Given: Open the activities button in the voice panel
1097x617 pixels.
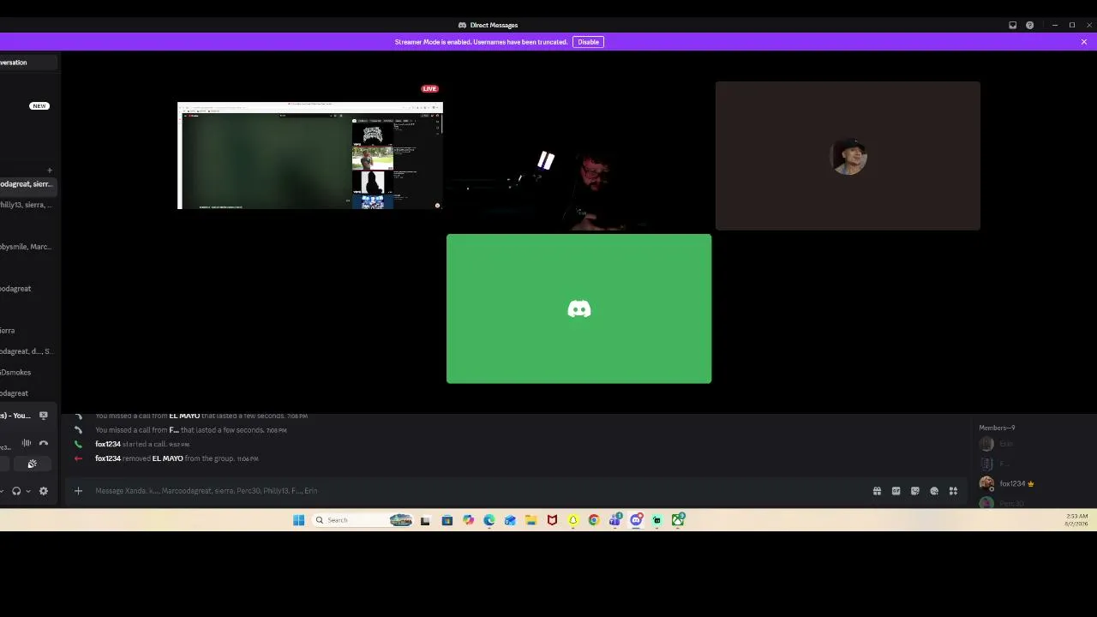Looking at the screenshot, I should (x=32, y=464).
